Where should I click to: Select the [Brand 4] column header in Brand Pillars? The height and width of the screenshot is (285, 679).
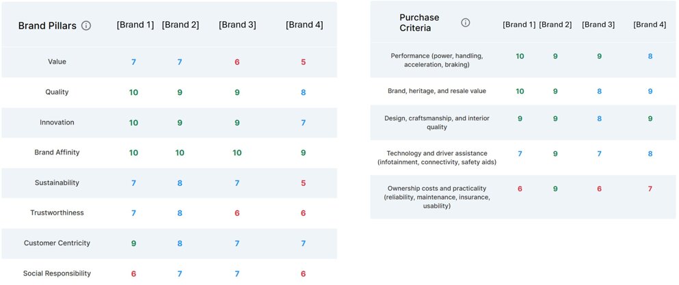tap(304, 25)
